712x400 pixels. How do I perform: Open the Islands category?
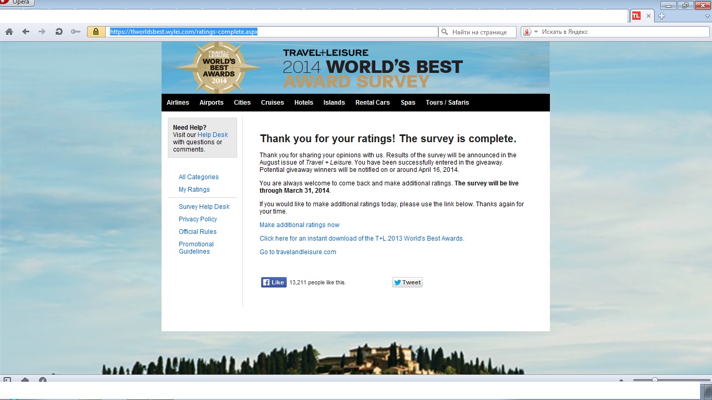pyautogui.click(x=334, y=103)
